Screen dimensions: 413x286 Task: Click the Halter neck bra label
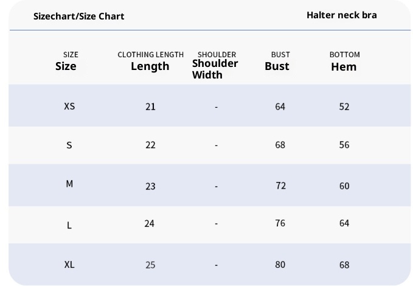click(341, 15)
